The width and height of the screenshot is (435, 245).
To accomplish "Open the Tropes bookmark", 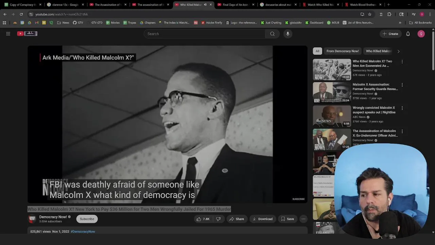I will coord(129,23).
